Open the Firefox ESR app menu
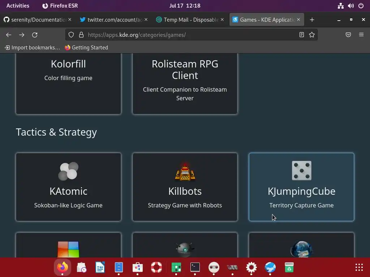The image size is (370, 277). (x=60, y=6)
